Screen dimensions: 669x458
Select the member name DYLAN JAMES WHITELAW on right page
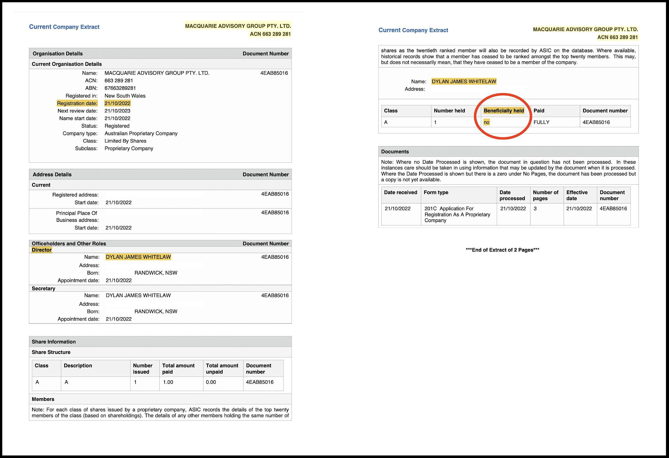coord(464,82)
